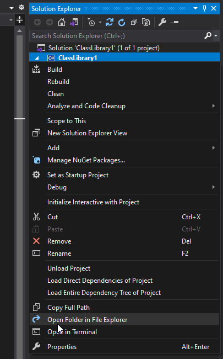Click the gear settings icon left of Solution Explorer
The height and width of the screenshot is (359, 223).
tap(21, 7)
